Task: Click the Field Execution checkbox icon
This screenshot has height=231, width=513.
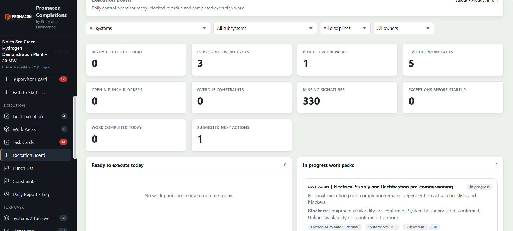Action: click(7, 116)
